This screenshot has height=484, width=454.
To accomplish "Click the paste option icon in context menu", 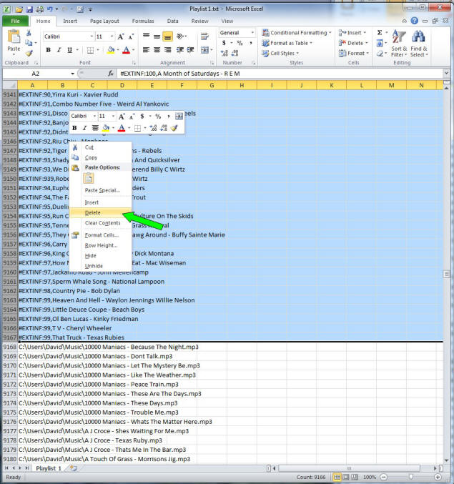I will 88,179.
